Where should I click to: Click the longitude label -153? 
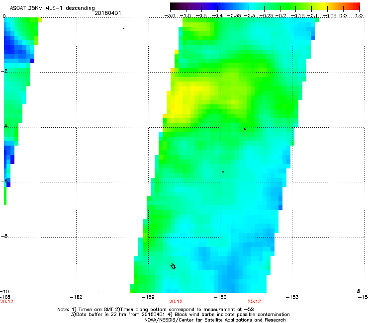coord(292,297)
